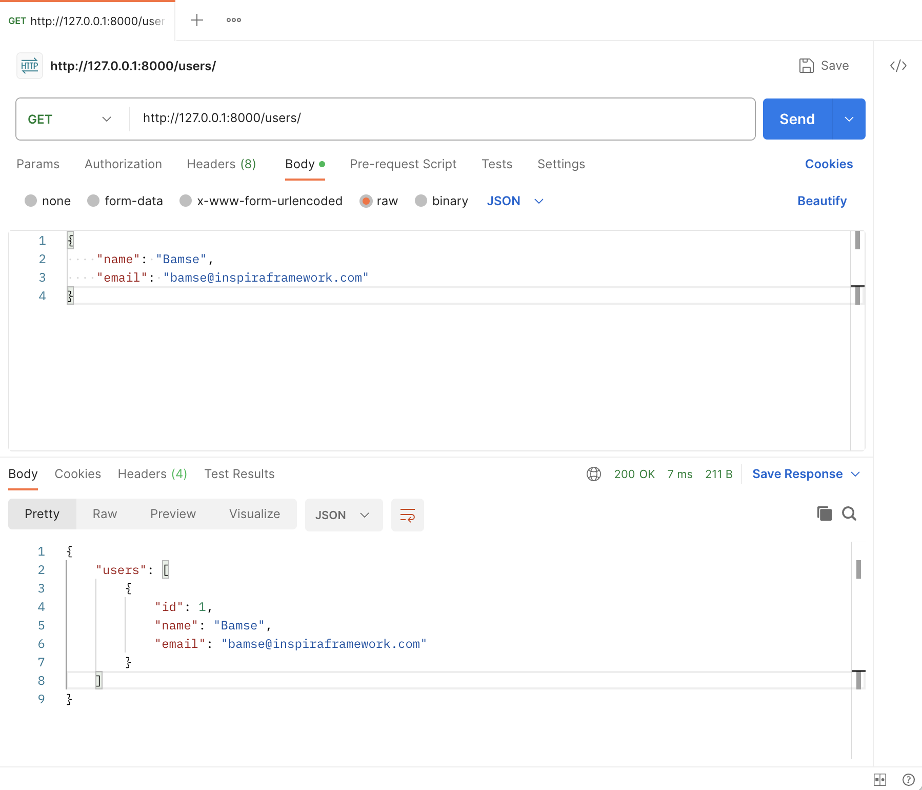This screenshot has height=790, width=922.
Task: Open the tab options three-dots menu
Action: coord(234,20)
